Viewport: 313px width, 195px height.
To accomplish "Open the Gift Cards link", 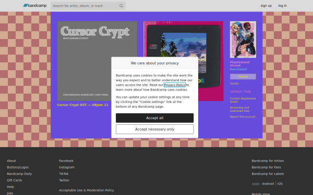I will (15, 180).
